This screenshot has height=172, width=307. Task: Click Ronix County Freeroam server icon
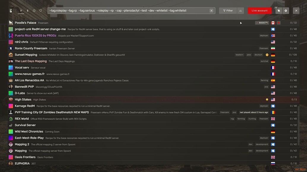[x=11, y=48]
